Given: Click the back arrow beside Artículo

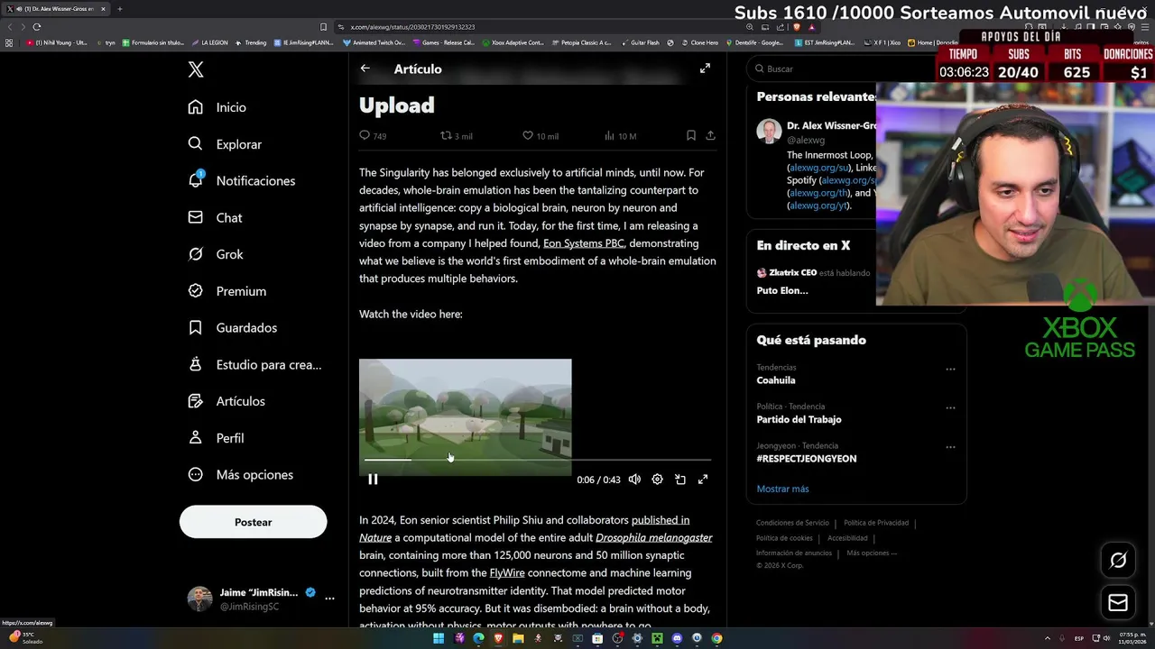Looking at the screenshot, I should pyautogui.click(x=365, y=69).
